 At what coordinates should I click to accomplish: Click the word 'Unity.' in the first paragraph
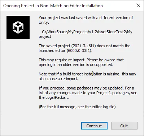click(44, 22)
